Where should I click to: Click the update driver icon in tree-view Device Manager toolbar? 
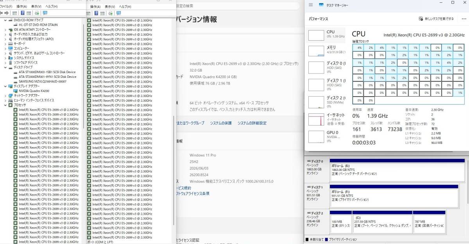(37, 13)
